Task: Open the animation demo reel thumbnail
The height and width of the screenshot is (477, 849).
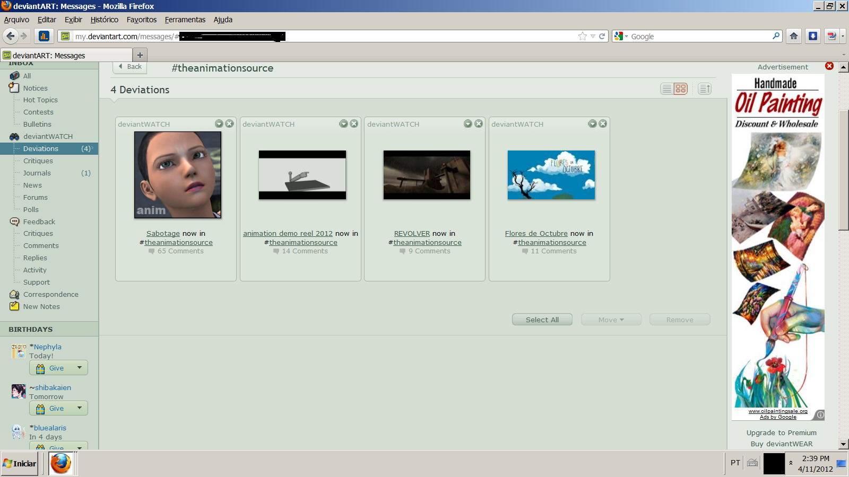Action: 302,175
